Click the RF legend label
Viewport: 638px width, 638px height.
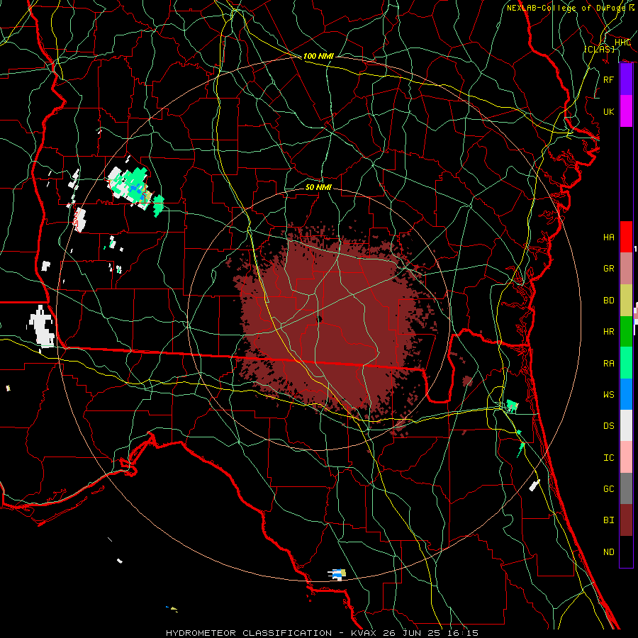click(608, 79)
